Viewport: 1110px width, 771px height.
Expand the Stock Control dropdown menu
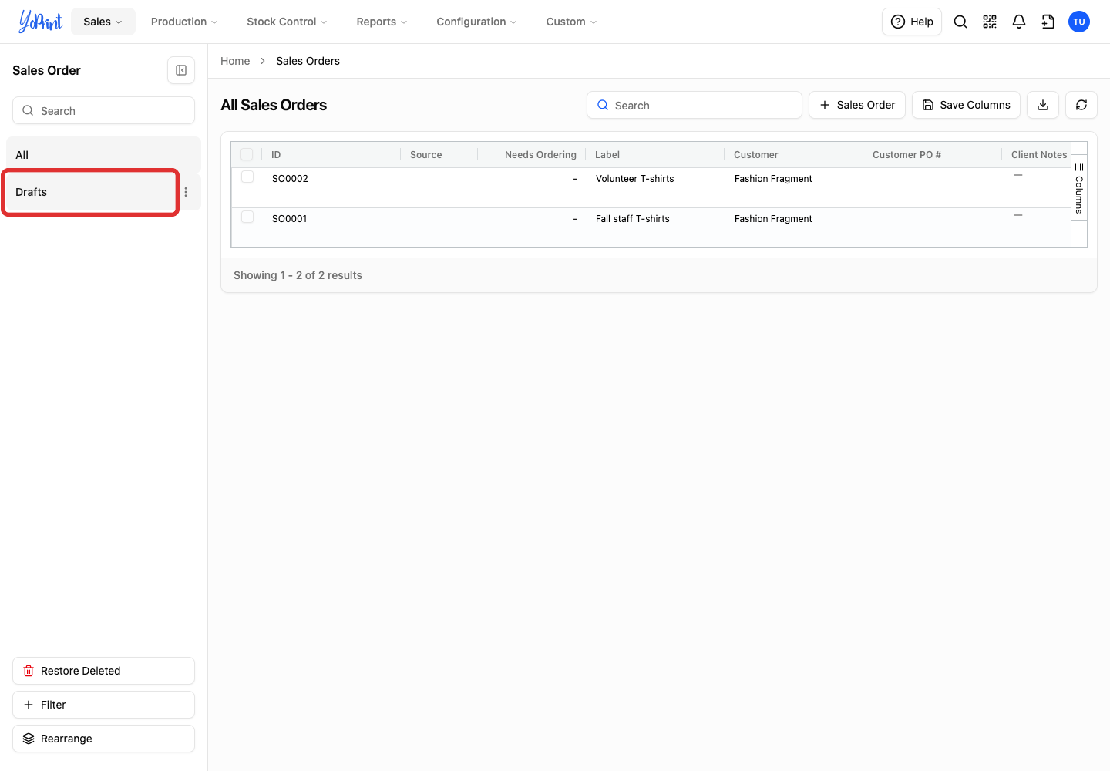(x=287, y=22)
